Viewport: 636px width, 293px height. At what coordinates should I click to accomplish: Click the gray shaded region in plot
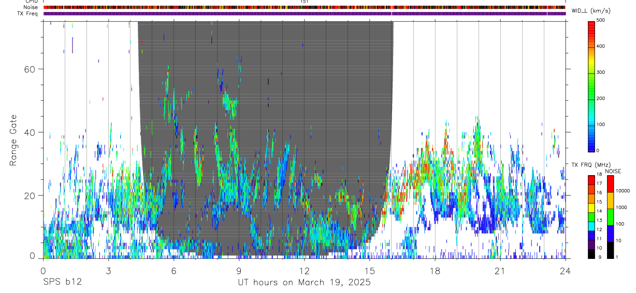[x=265, y=137]
